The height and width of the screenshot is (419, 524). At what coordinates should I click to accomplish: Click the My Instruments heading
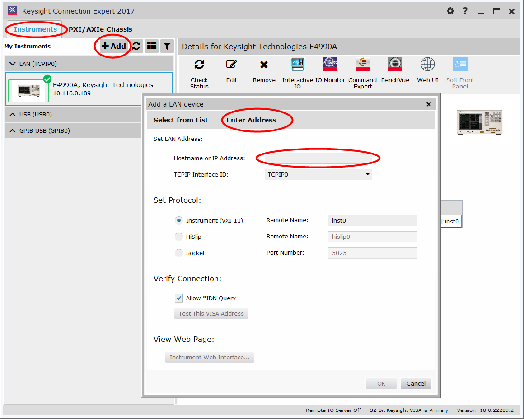pos(28,46)
